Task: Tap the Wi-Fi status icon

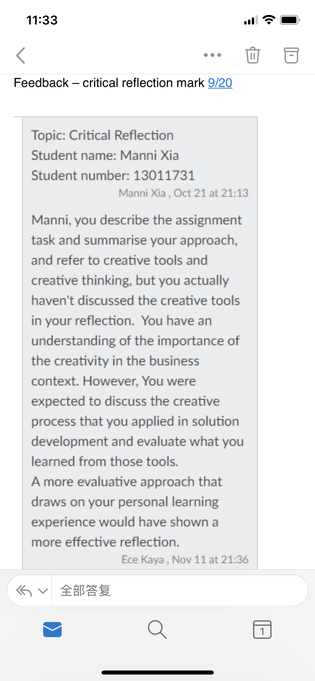Action: 269,20
